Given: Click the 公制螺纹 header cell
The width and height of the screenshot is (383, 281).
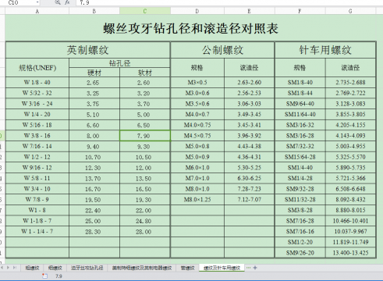Looking at the screenshot, I should point(222,50).
